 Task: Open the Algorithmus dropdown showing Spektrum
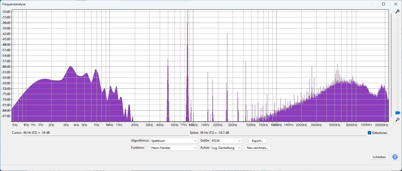coord(174,141)
